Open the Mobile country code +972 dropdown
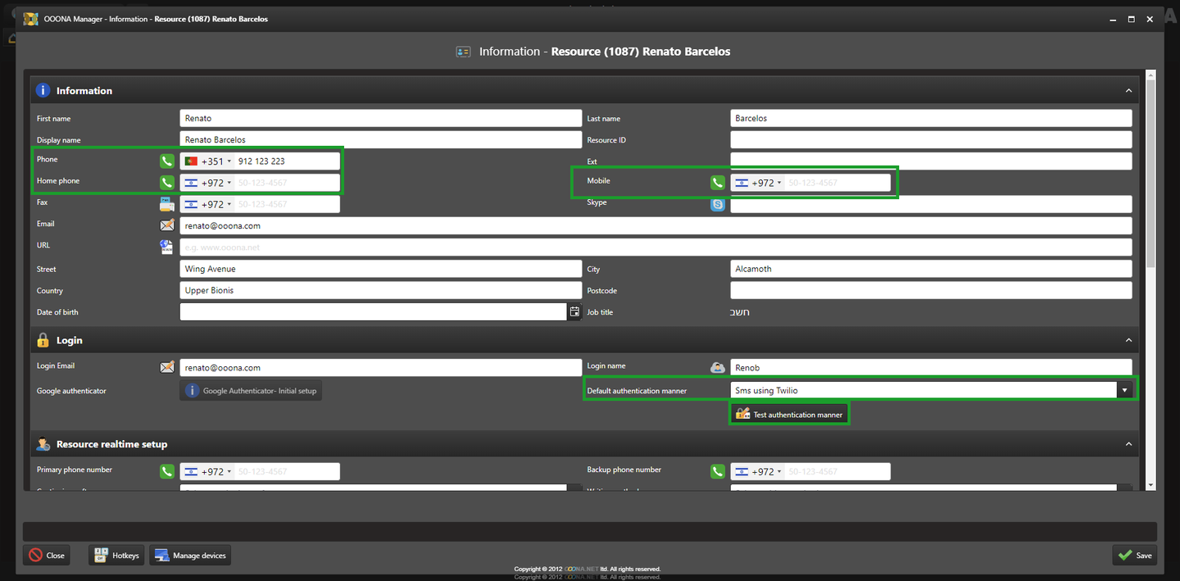The width and height of the screenshot is (1180, 581). [759, 183]
